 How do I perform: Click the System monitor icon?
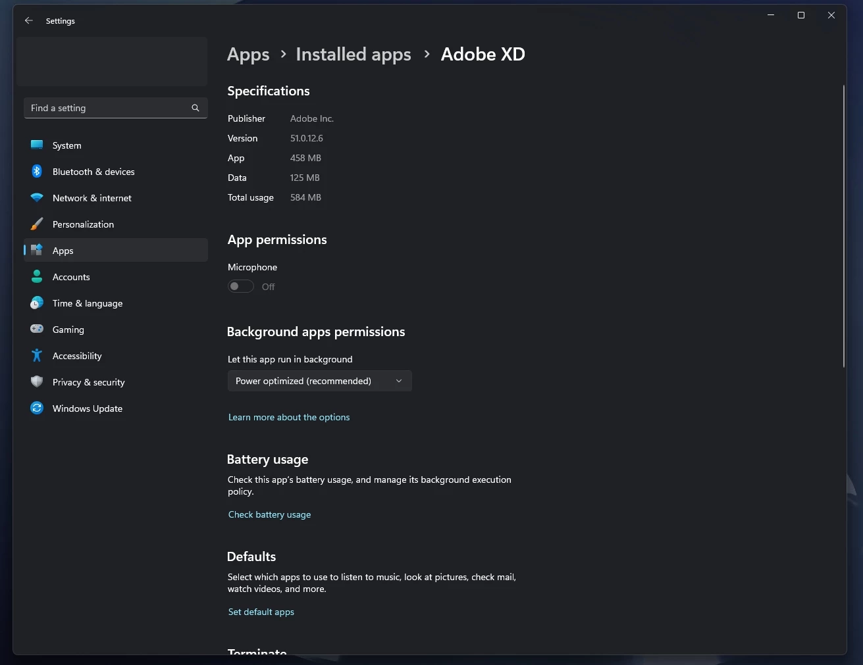coord(37,145)
